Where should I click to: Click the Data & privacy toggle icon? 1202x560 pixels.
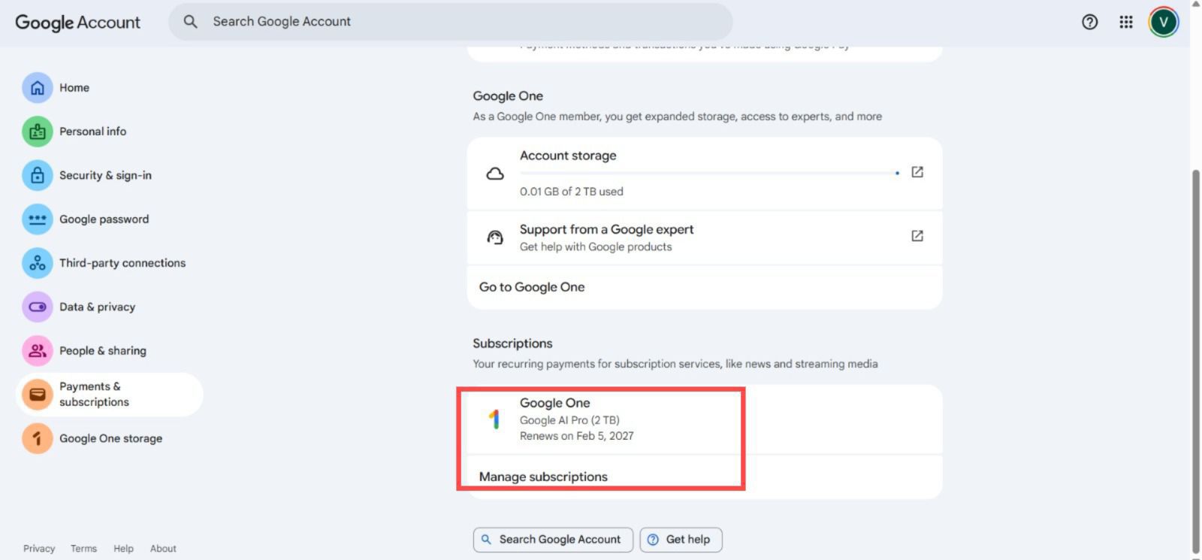coord(37,307)
